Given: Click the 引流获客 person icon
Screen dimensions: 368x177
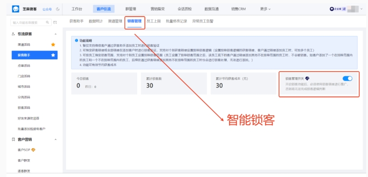Looking at the screenshot, I should click(x=13, y=34).
